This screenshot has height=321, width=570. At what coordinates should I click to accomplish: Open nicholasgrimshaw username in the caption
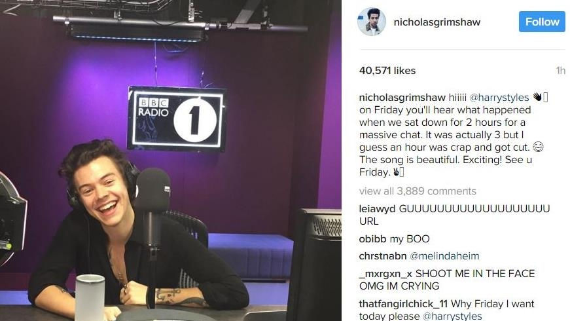coord(402,98)
